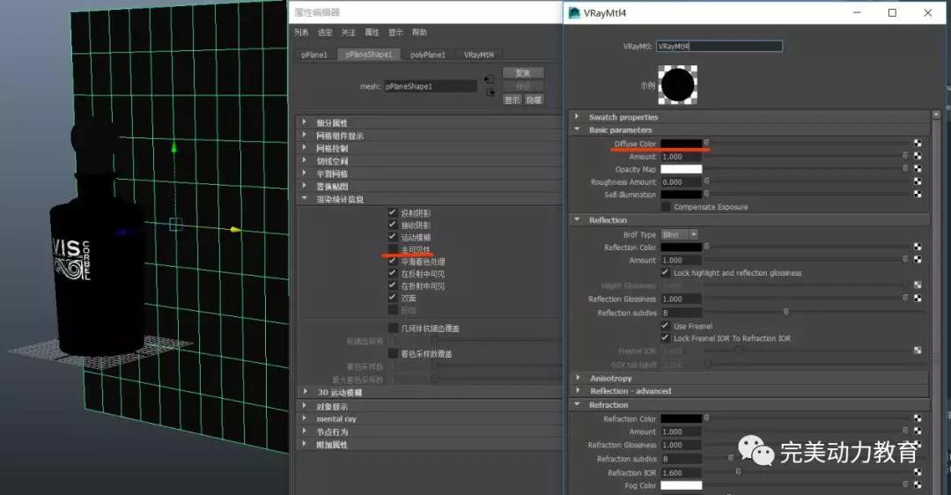Image resolution: width=951 pixels, height=495 pixels.
Task: Click output connection icon below mesh field
Action: point(489,92)
